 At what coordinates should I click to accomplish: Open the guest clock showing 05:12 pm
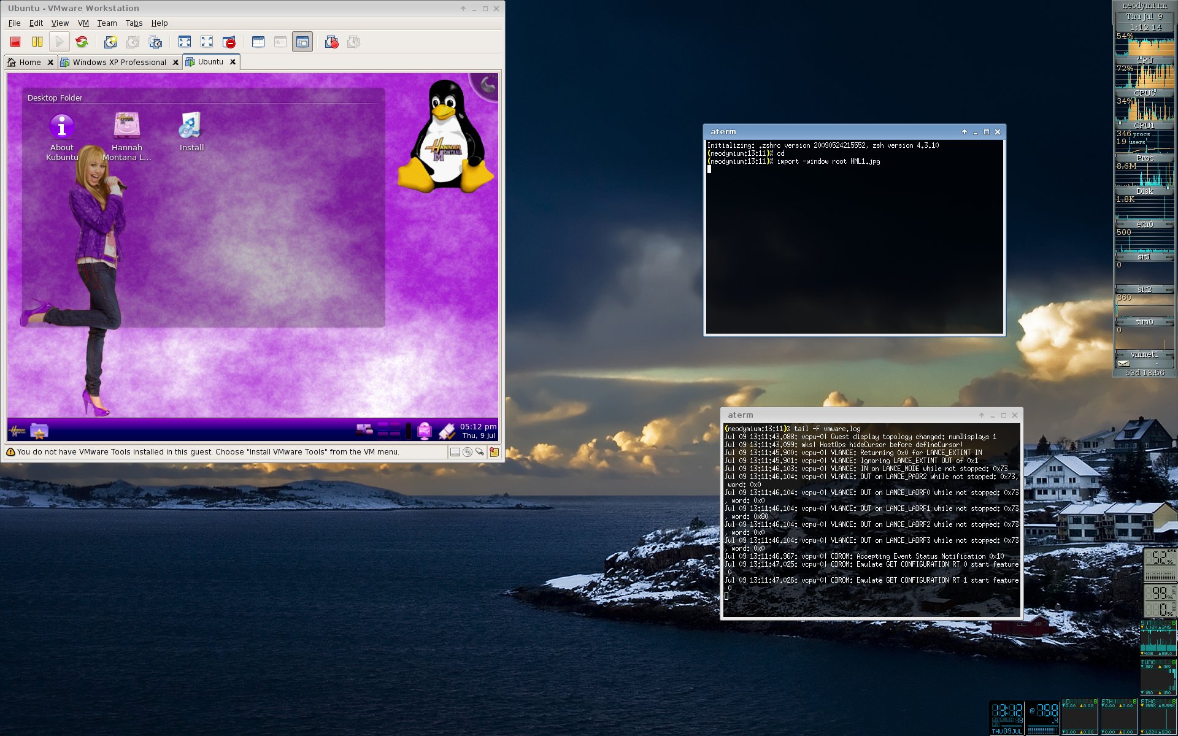click(x=479, y=431)
